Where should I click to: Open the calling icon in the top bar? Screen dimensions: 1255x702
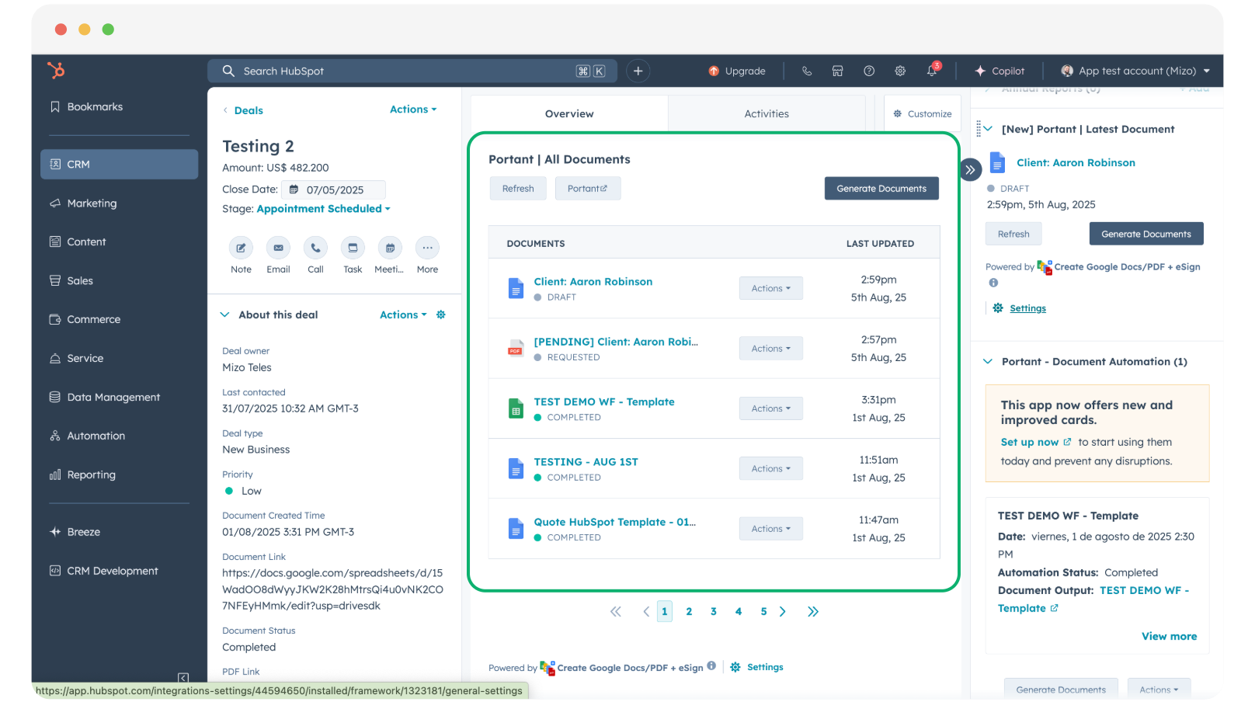click(807, 71)
